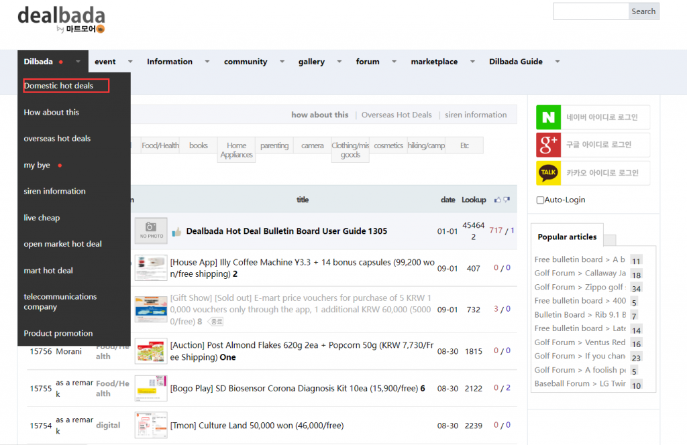Open mart hot deal menu entry
This screenshot has height=445, width=687.
48,271
